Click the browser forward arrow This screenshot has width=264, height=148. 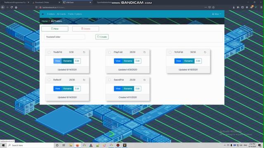tap(7, 7)
